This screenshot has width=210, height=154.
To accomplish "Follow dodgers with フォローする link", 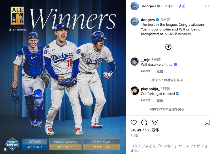I will click(174, 6).
